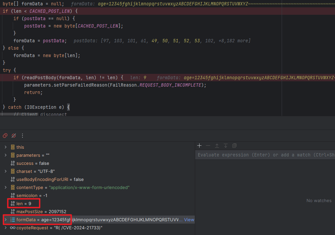The height and width of the screenshot is (235, 335).
Task: Select the 'len = 9' variable row
Action: [98, 203]
